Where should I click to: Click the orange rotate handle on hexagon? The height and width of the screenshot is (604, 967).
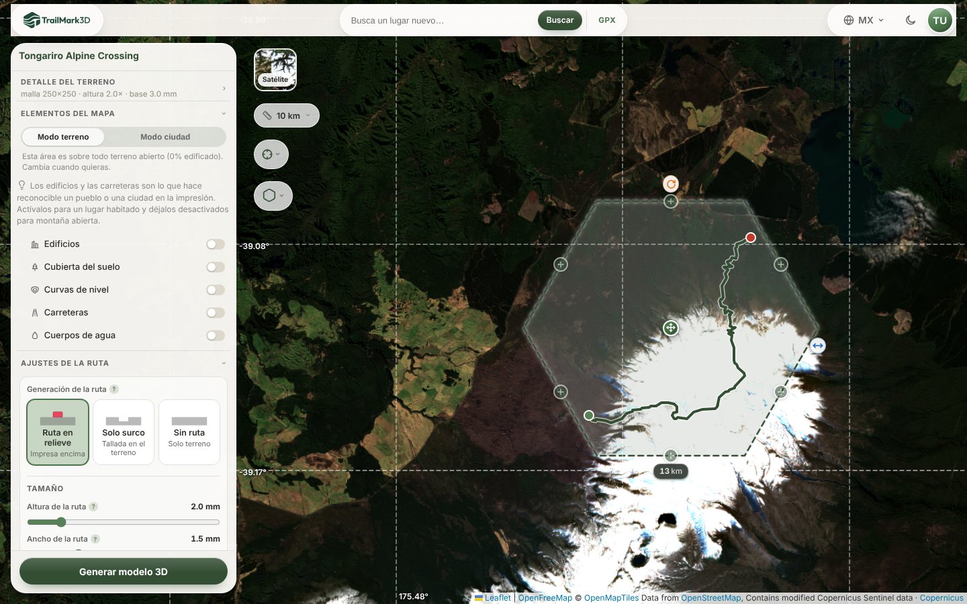click(671, 184)
